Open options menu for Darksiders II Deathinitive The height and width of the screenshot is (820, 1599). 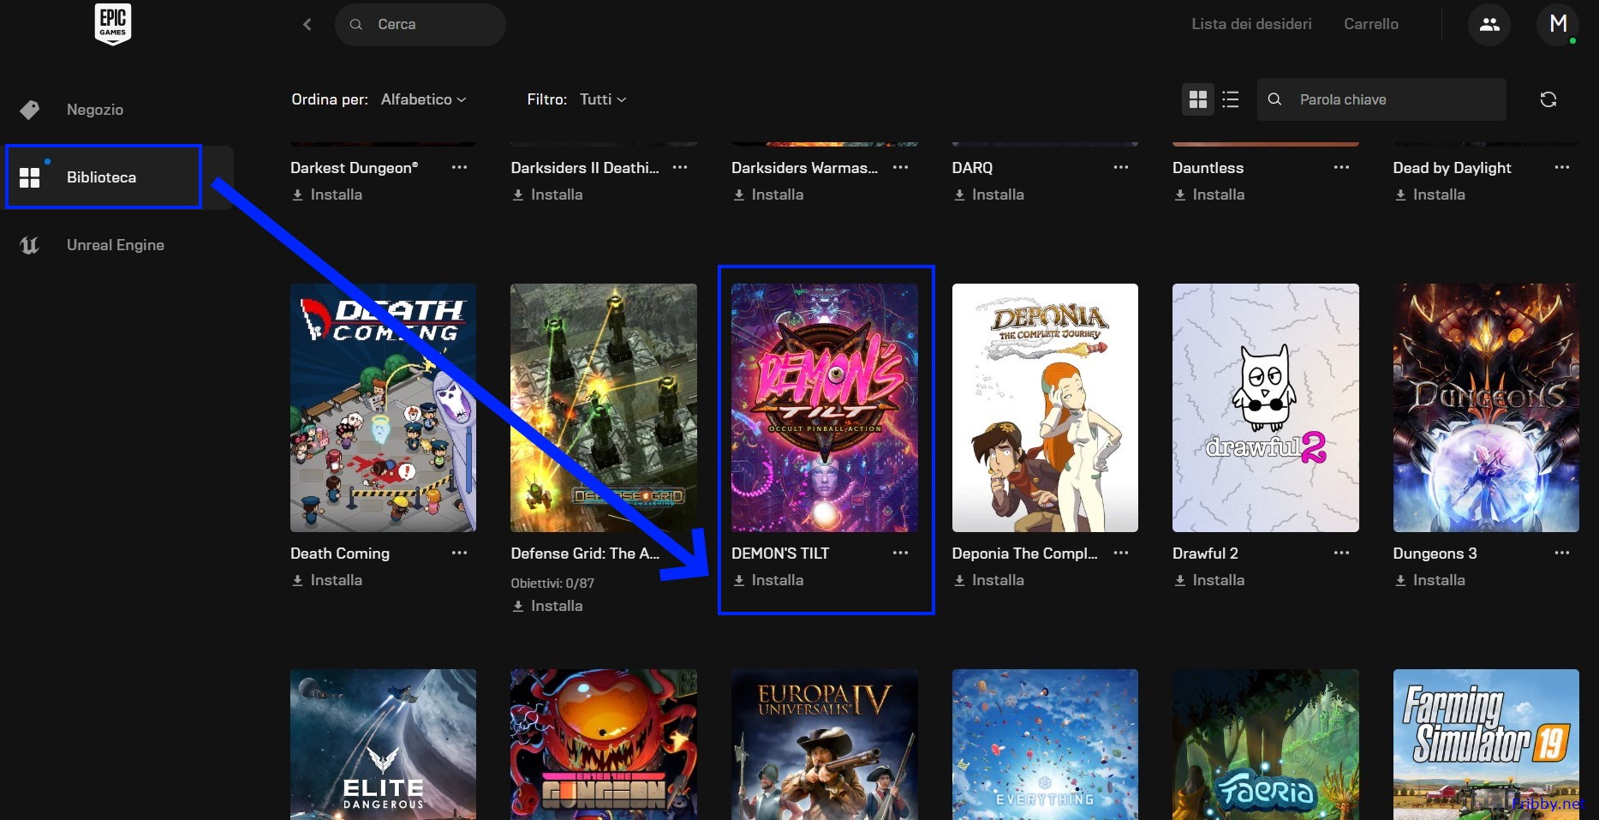[680, 167]
